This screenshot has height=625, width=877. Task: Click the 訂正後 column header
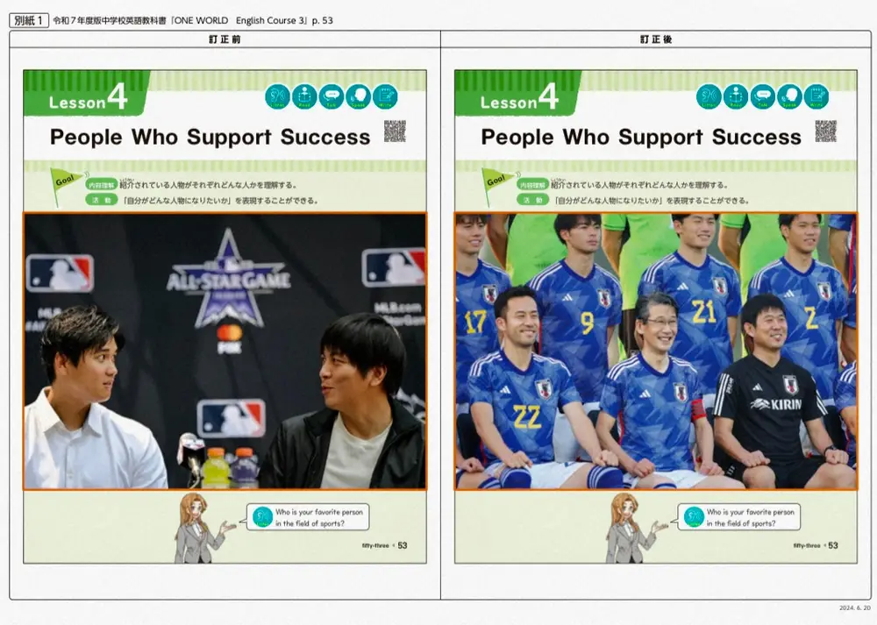click(656, 39)
